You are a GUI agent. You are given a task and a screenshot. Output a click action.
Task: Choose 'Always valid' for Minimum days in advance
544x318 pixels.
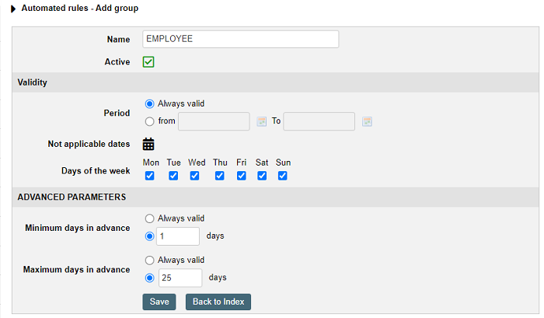click(x=149, y=218)
